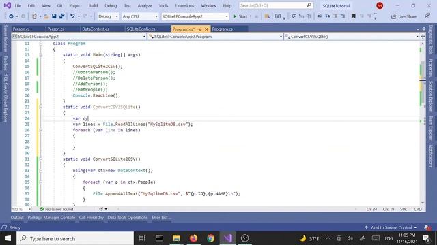The height and width of the screenshot is (245, 437).
Task: Click the search magnifier icon in Search box
Action: coord(309,5)
